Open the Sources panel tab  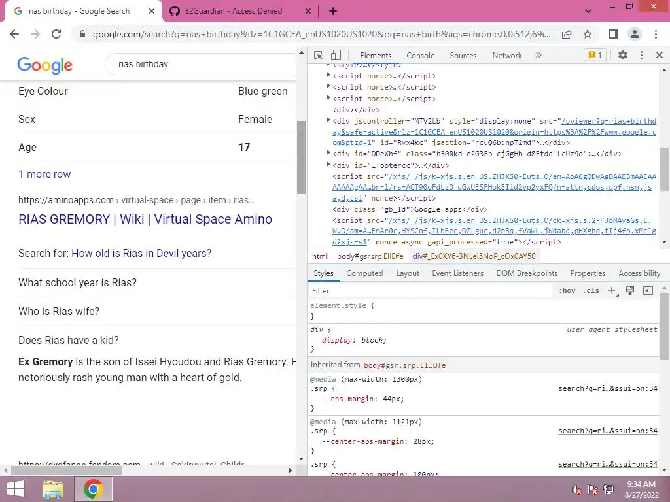coord(463,56)
